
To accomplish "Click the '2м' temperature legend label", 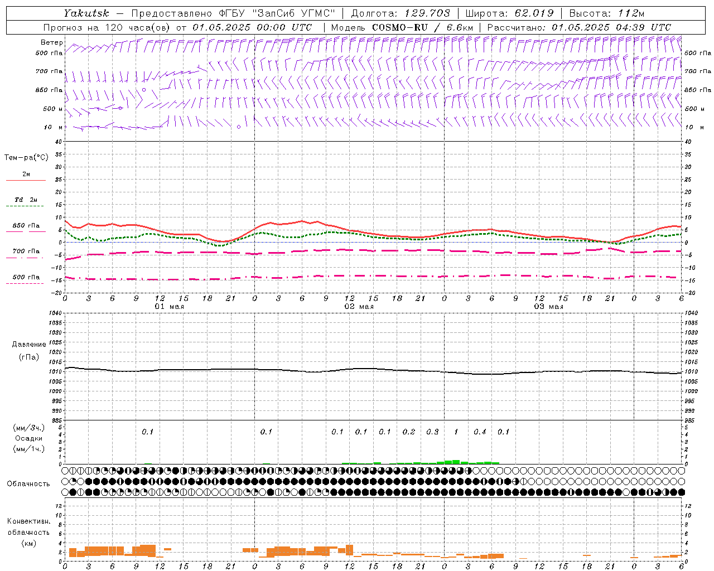I will (x=26, y=175).
